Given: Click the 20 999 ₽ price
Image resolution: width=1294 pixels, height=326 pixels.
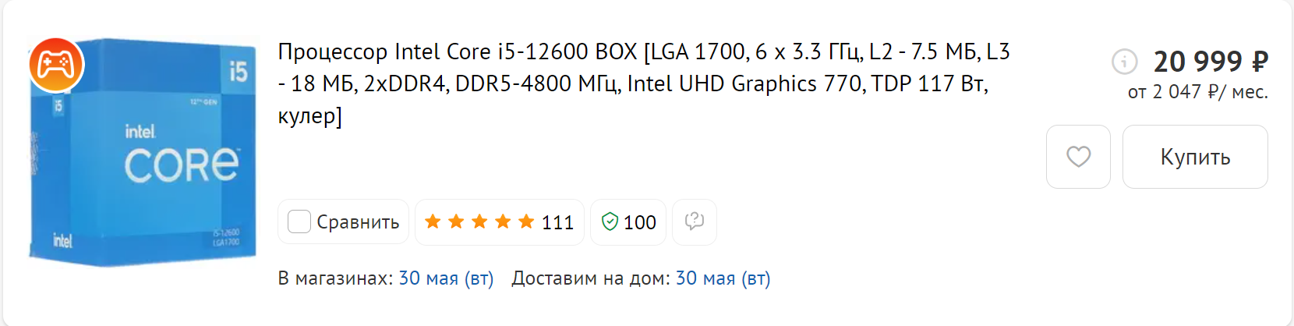Looking at the screenshot, I should pos(1211,61).
